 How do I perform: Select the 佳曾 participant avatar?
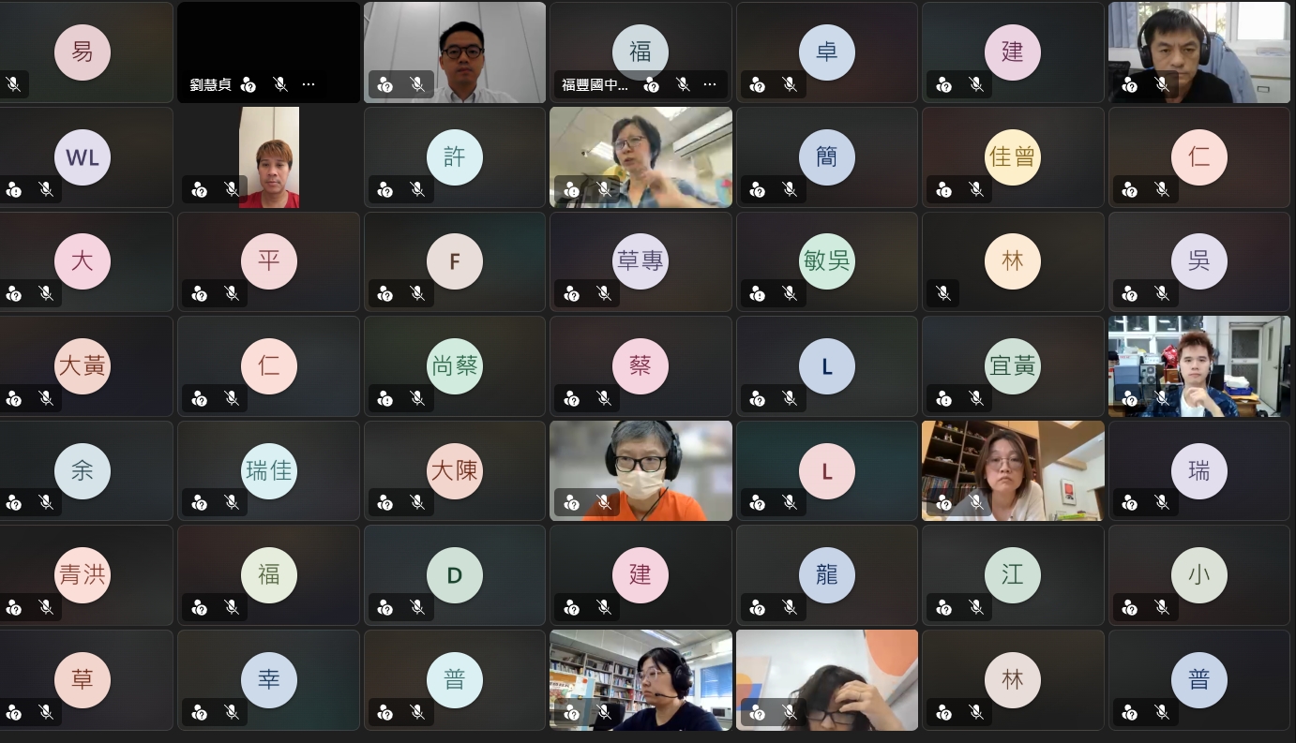click(1013, 156)
